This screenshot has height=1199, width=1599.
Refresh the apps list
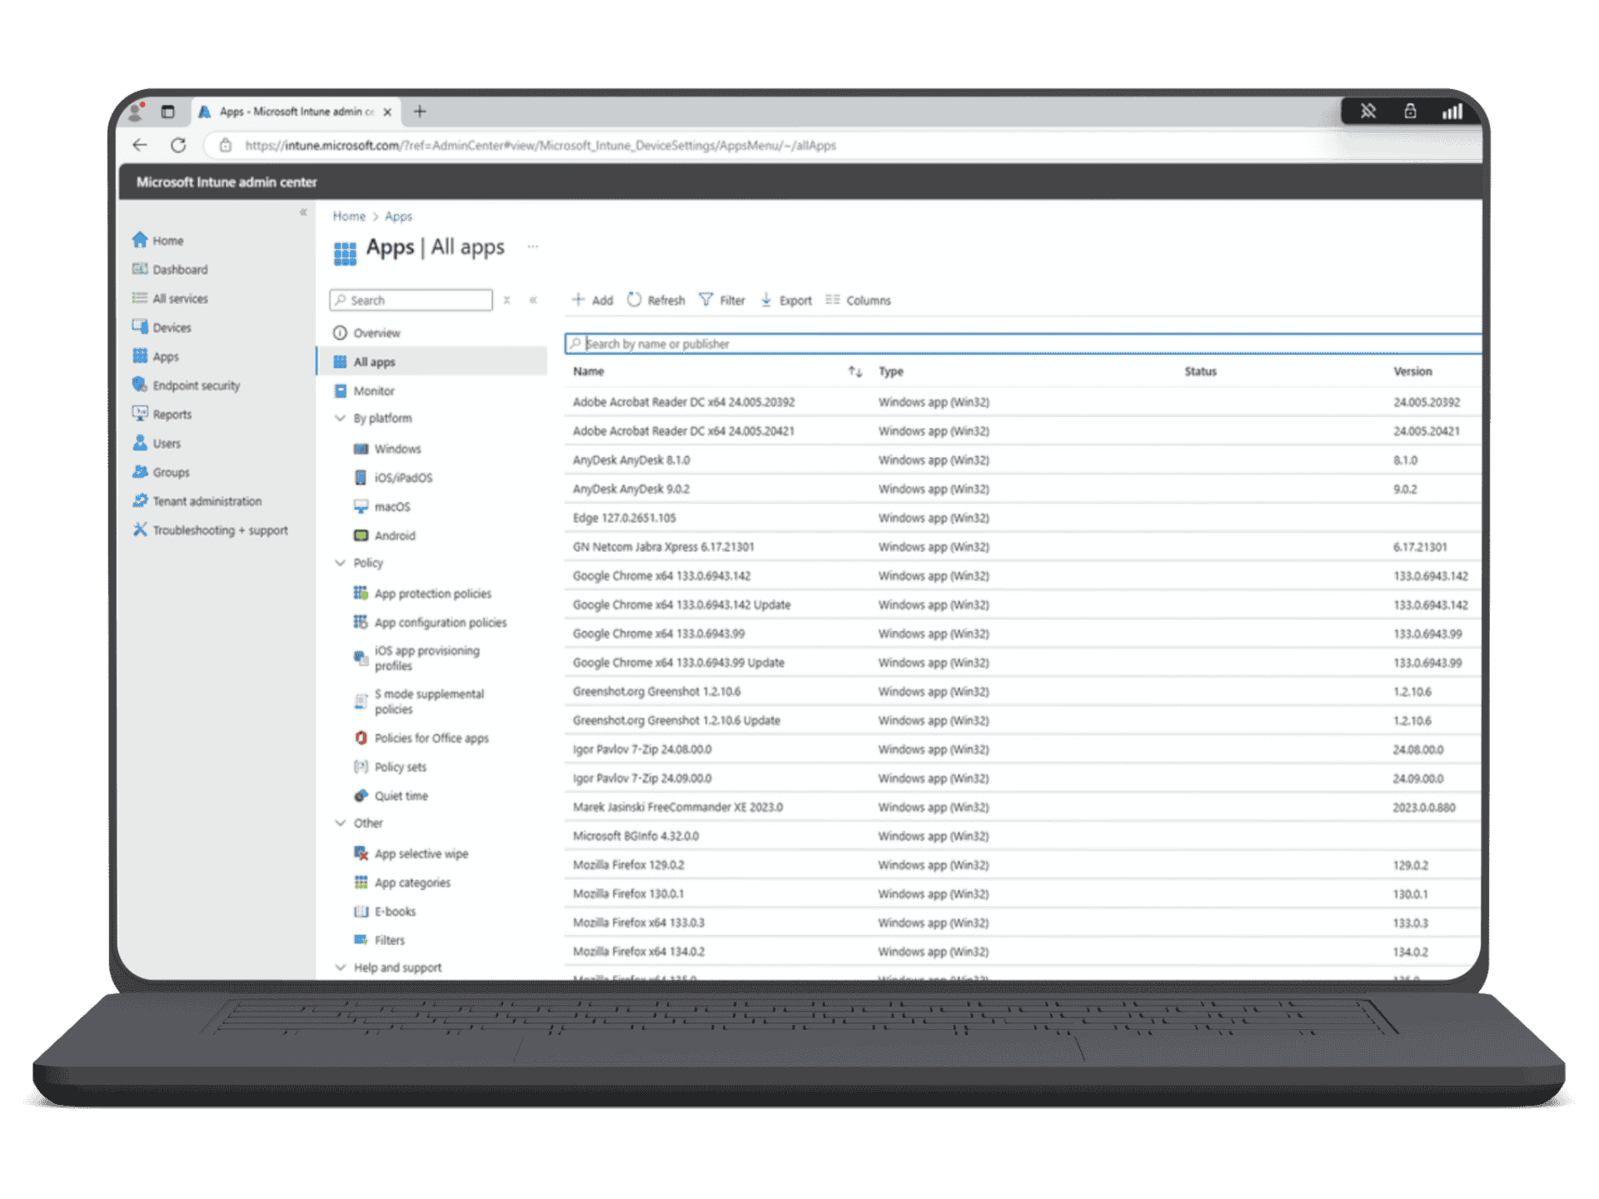pos(656,300)
